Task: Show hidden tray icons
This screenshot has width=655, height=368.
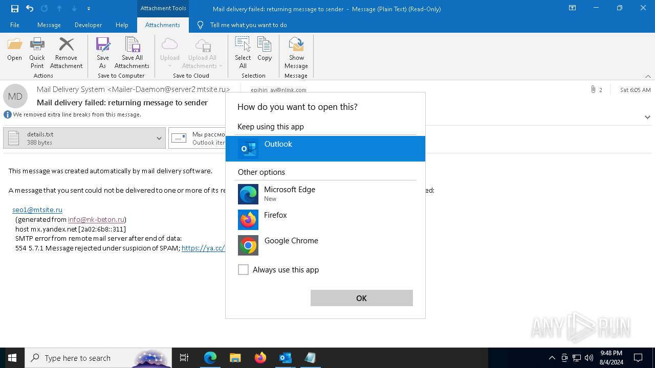Action: [552, 358]
